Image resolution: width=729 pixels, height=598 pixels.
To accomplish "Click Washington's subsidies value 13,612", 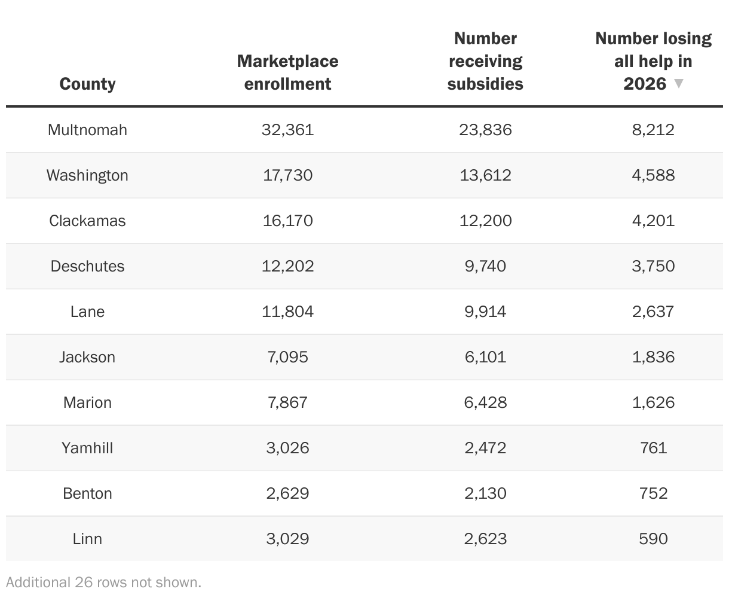I will point(485,175).
